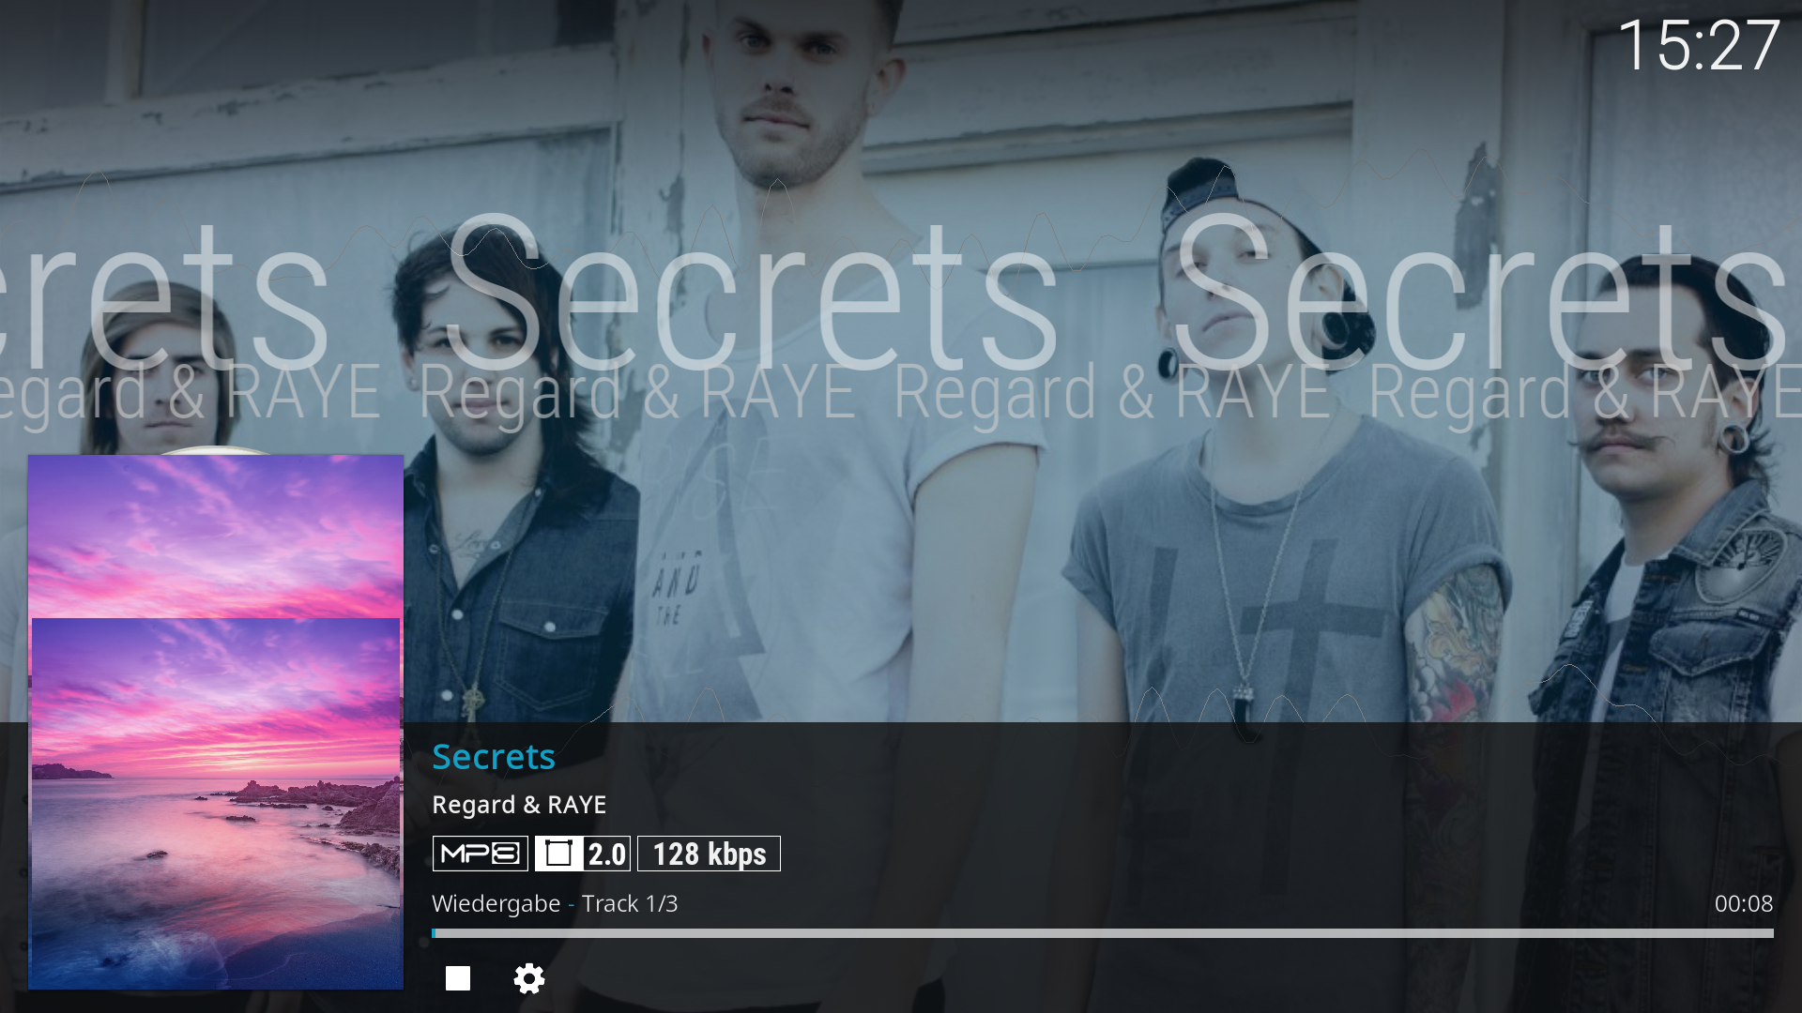Stop playback with the square stop button

coord(458,978)
